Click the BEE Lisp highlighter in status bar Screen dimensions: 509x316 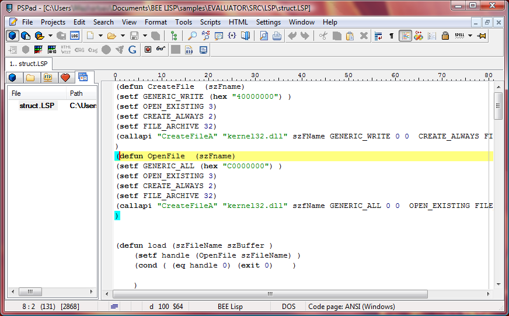[230, 306]
